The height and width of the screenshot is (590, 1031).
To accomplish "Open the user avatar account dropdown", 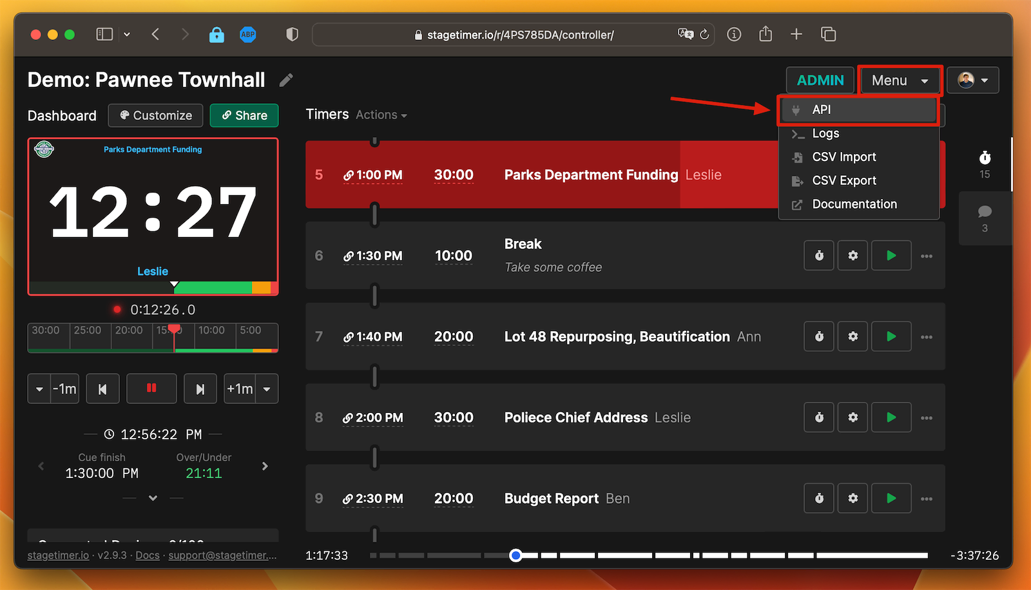I will (x=972, y=81).
